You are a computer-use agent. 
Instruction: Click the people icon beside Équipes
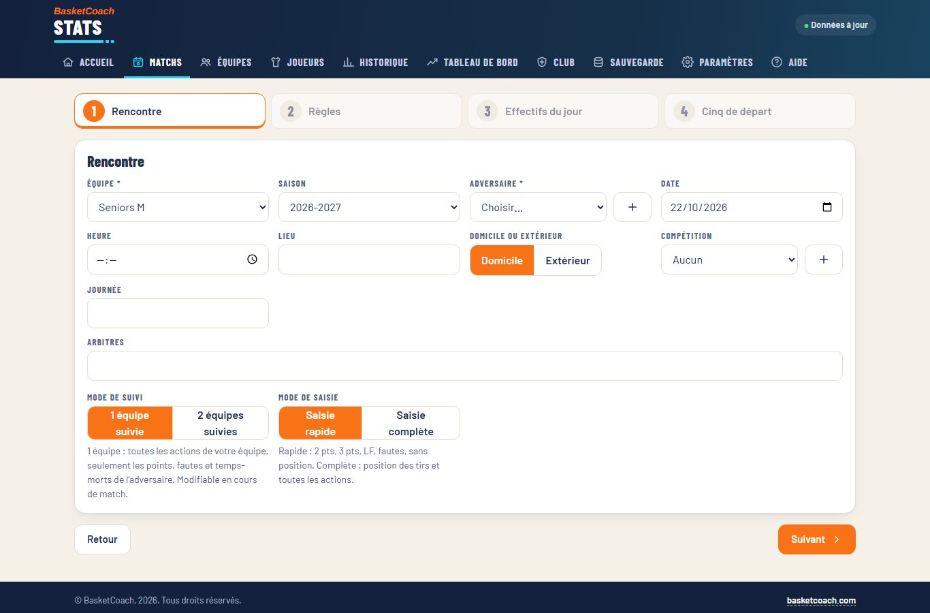pyautogui.click(x=206, y=62)
